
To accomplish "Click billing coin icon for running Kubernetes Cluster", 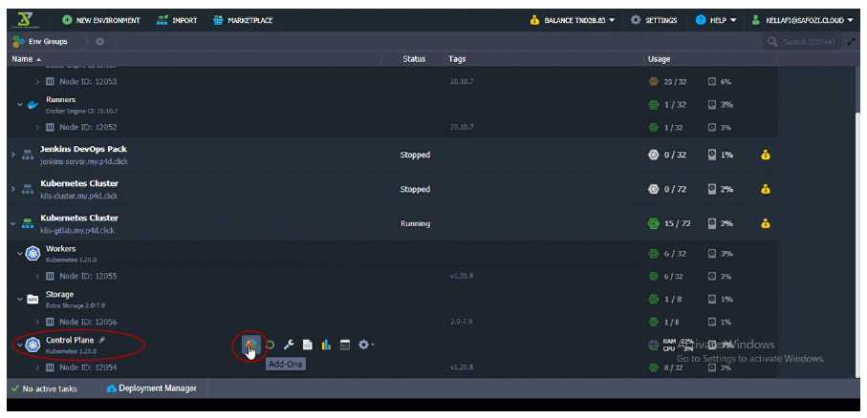I will pos(766,223).
